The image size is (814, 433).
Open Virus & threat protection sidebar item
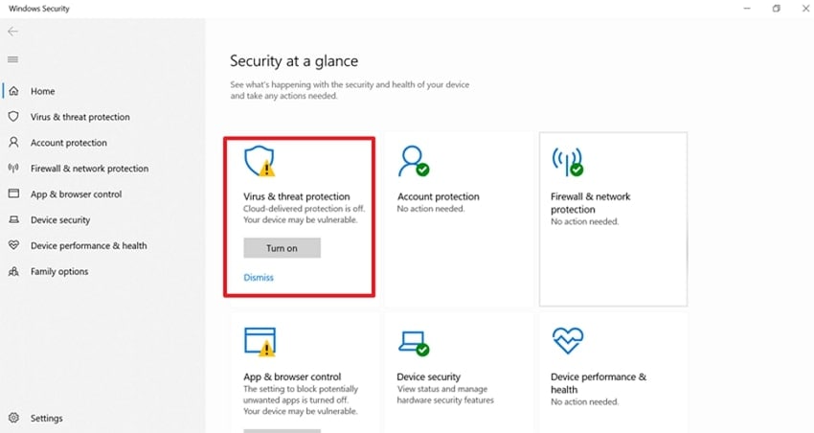(x=79, y=117)
